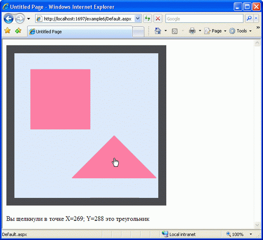Click the Print icon
This screenshot has height=240, width=263.
[x=192, y=31]
